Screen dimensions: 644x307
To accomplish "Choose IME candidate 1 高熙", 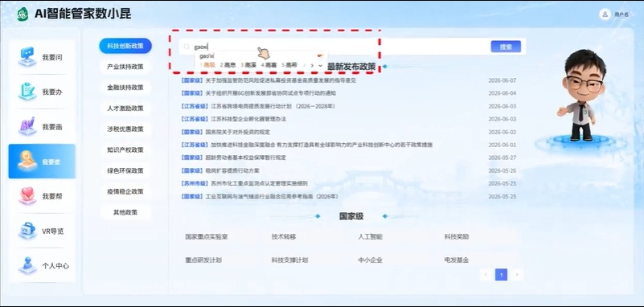I will click(207, 65).
